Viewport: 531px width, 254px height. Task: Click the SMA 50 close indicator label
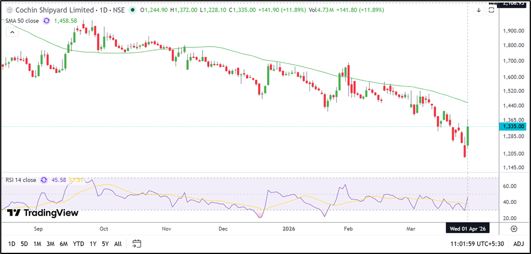[24, 20]
